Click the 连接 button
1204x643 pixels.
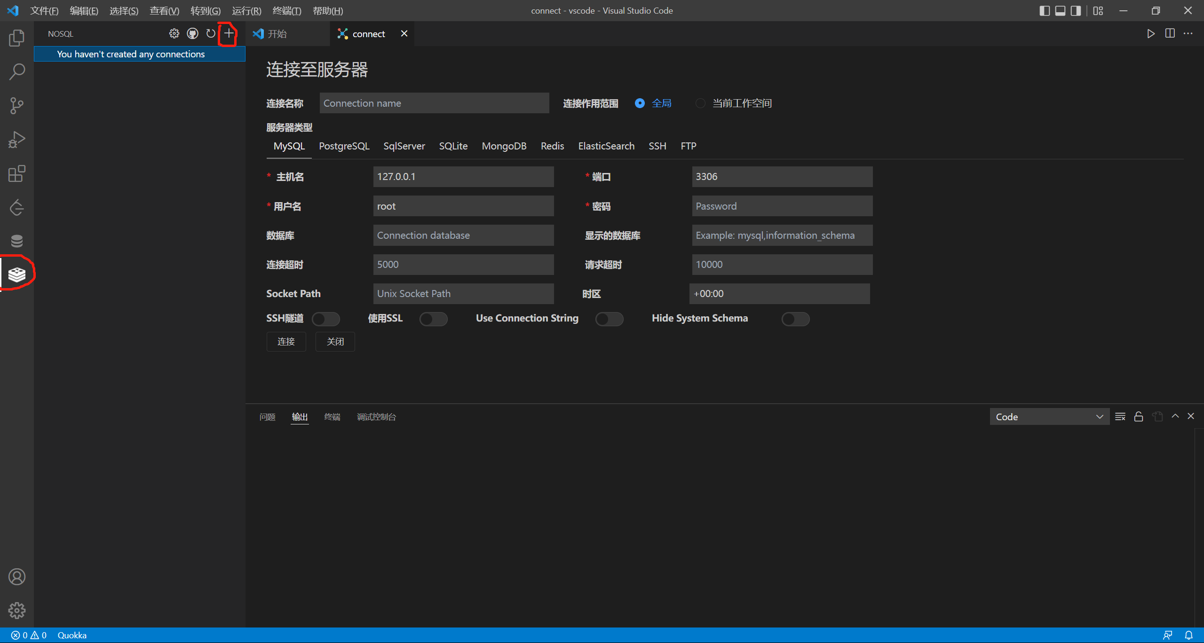click(x=286, y=342)
